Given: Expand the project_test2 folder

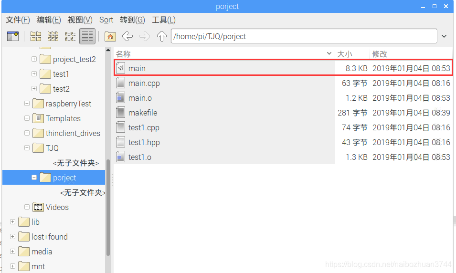Looking at the screenshot, I should point(34,59).
